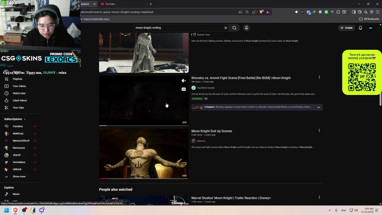Image resolution: width=382 pixels, height=215 pixels.
Task: Open Moon Knight Suit Up Scenes title
Action: (212, 131)
